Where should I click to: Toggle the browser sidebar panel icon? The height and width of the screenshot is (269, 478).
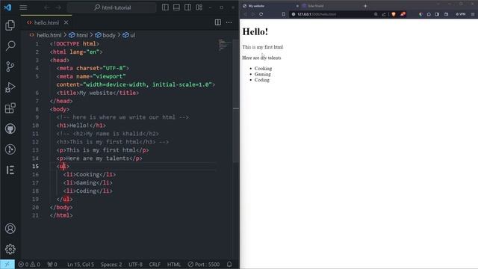tap(437, 14)
